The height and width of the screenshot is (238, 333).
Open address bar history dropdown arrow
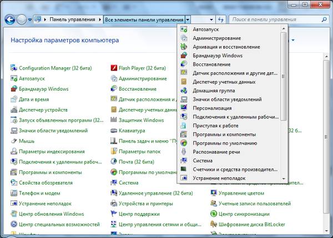point(211,20)
